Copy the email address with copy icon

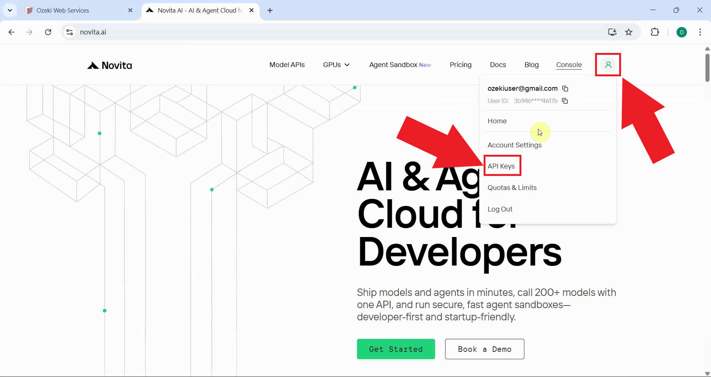point(565,89)
